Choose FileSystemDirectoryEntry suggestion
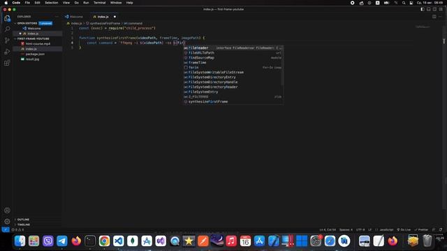Viewport: 447px width, 251px height. [x=233, y=77]
